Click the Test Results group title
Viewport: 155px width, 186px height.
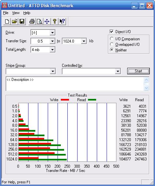[77, 95]
